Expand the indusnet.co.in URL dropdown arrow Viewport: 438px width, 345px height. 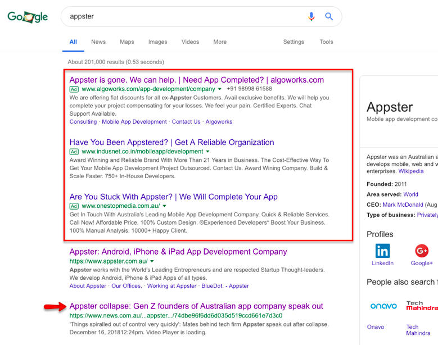(x=207, y=152)
